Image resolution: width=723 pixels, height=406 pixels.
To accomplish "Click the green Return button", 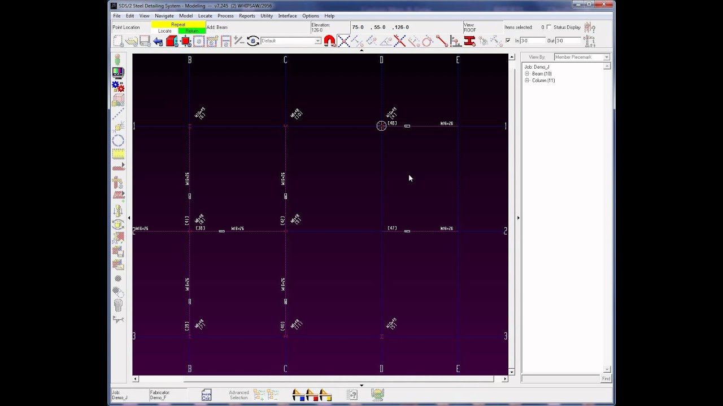I will point(191,31).
